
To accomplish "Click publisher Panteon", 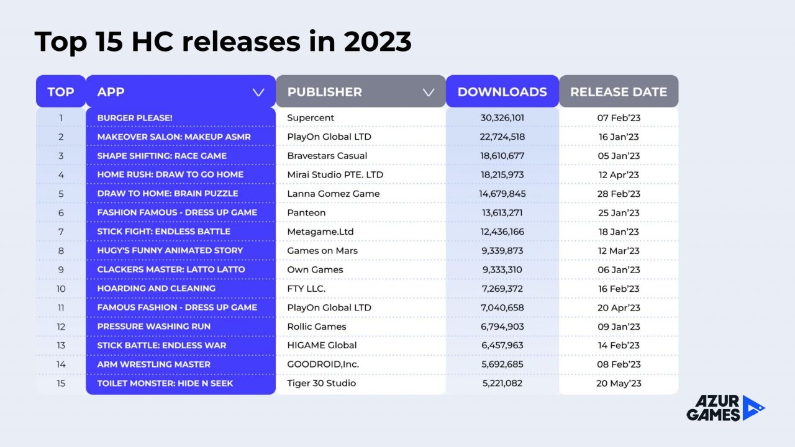I will click(306, 213).
